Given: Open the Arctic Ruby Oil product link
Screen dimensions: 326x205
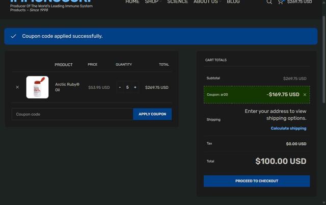Looking at the screenshot, I should [x=67, y=87].
